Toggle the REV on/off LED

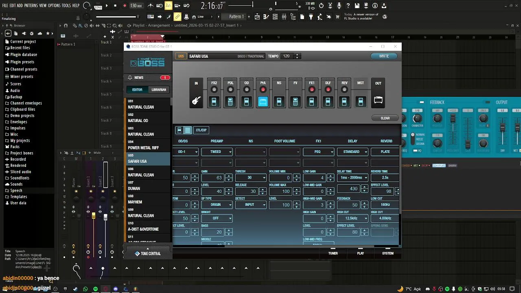pos(344,90)
